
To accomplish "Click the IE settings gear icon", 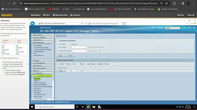I will point(192,23).
